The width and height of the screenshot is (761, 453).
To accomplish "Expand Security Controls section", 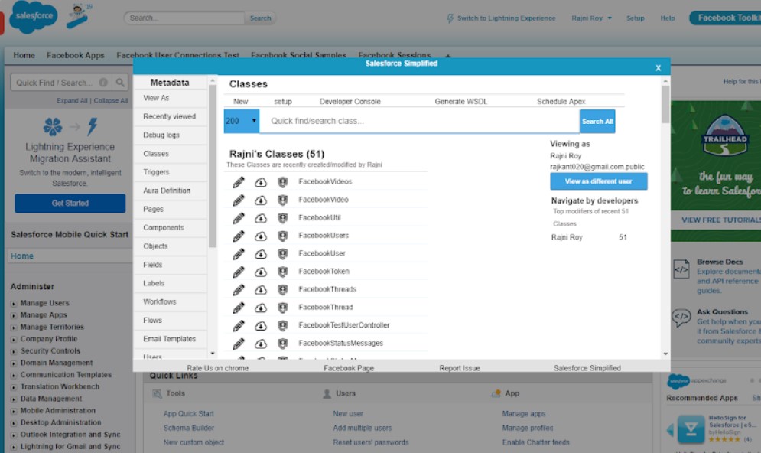I will (x=14, y=351).
